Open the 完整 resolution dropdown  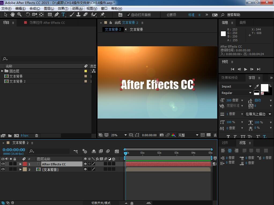(188, 135)
